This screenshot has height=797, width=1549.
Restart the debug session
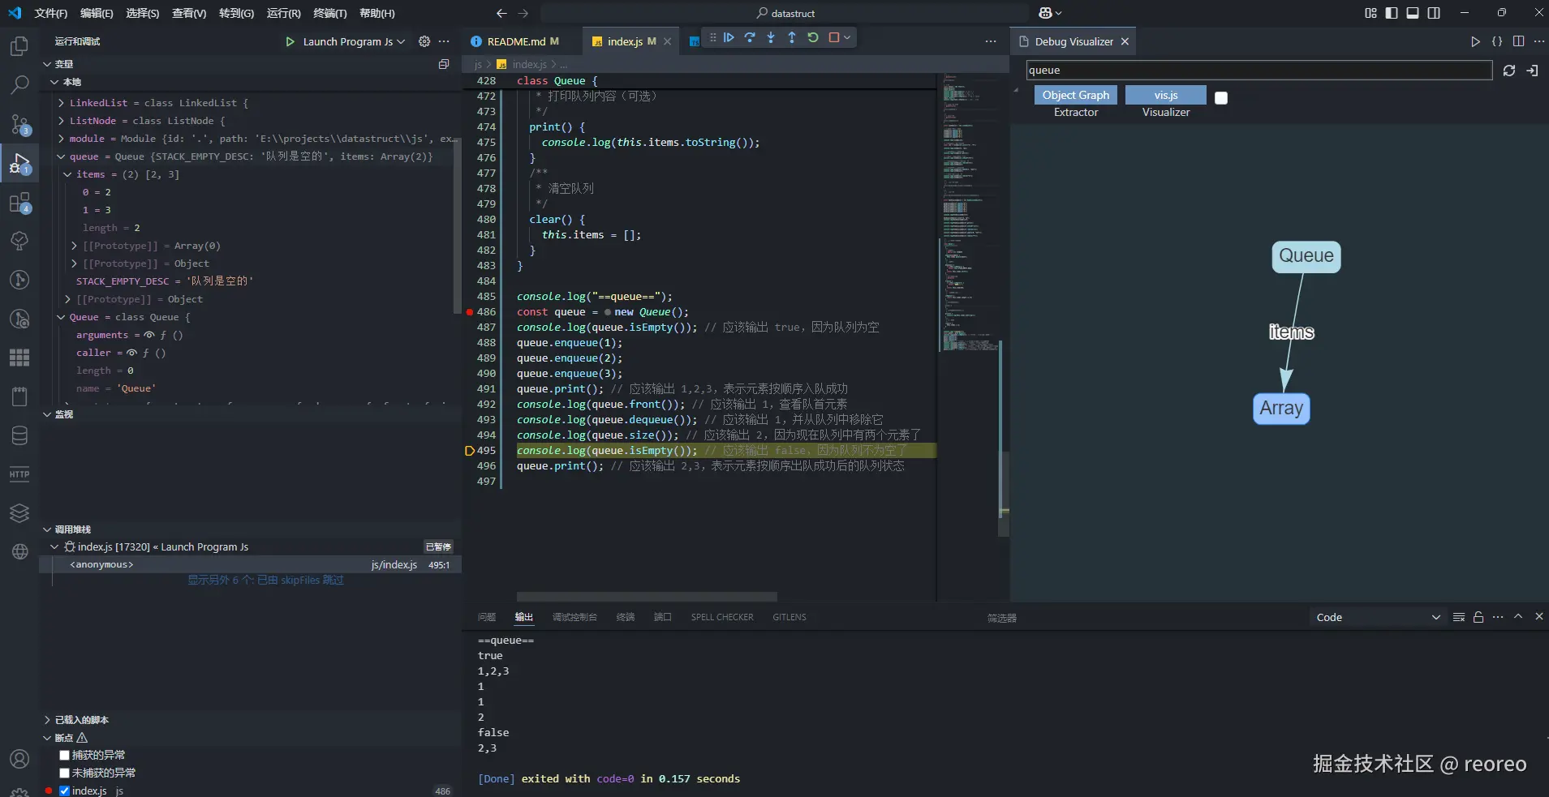pyautogui.click(x=813, y=37)
